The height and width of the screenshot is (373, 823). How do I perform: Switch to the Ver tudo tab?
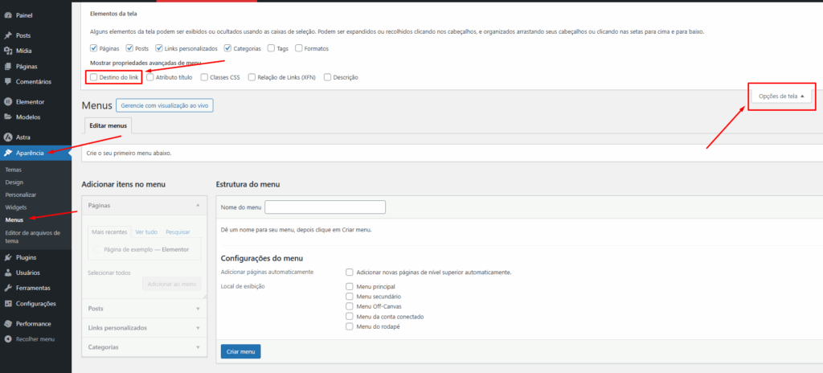tap(146, 232)
